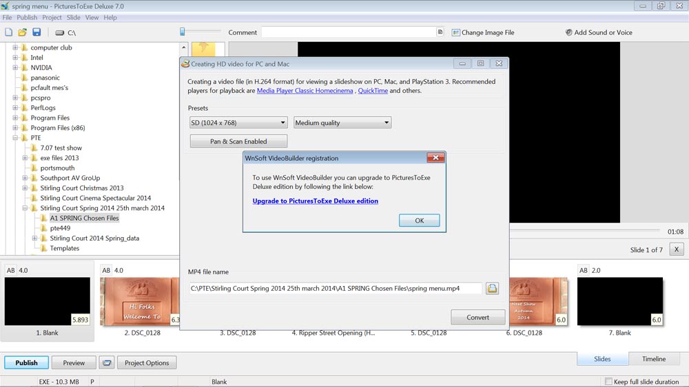Expand the exe files 2013 folder
689x387 pixels.
[x=25, y=158]
